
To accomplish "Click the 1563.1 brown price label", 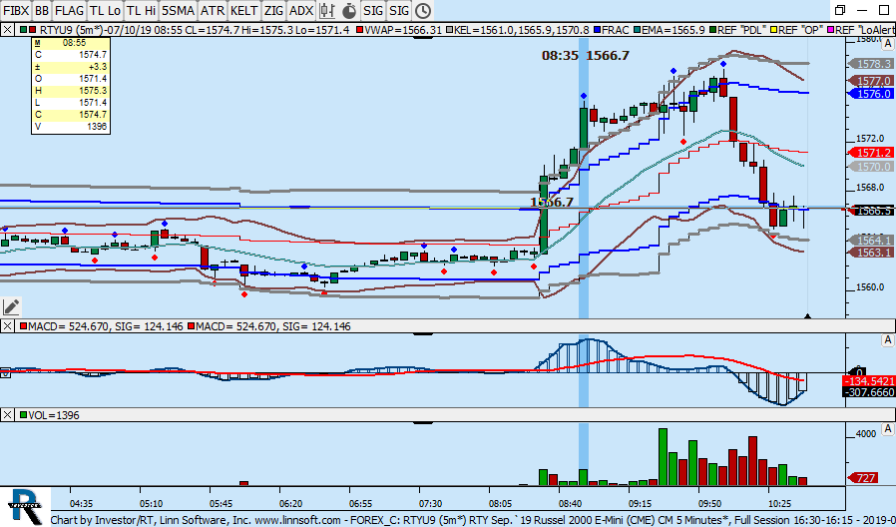I will (x=871, y=253).
